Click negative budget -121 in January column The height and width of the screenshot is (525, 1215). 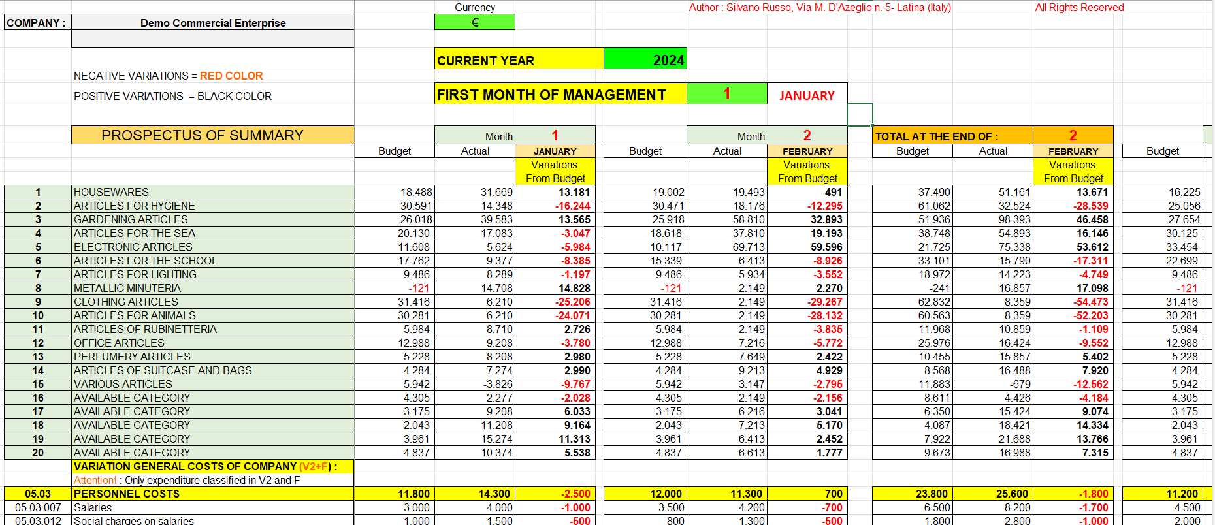(395, 288)
